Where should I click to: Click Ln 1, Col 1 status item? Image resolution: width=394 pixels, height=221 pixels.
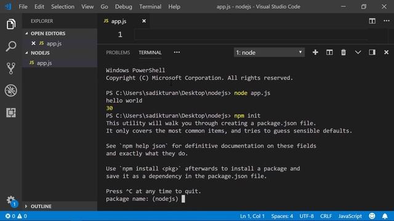coord(252,216)
